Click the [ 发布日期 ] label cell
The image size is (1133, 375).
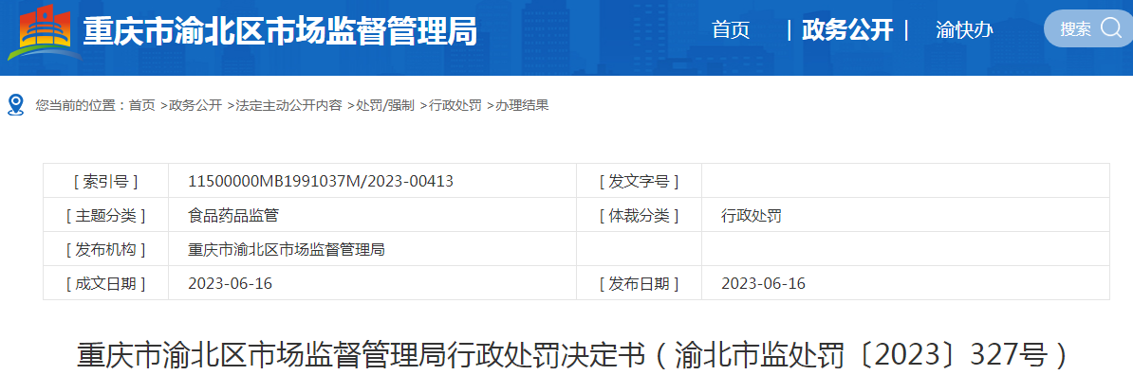pyautogui.click(x=639, y=283)
